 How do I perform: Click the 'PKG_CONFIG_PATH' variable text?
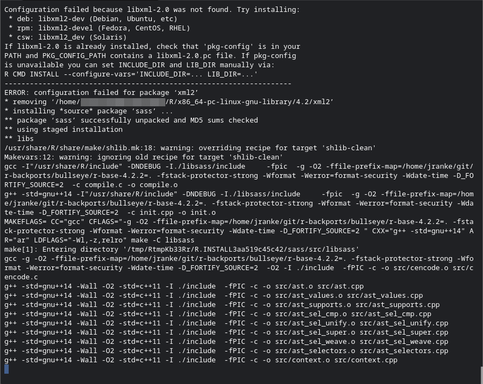point(74,56)
